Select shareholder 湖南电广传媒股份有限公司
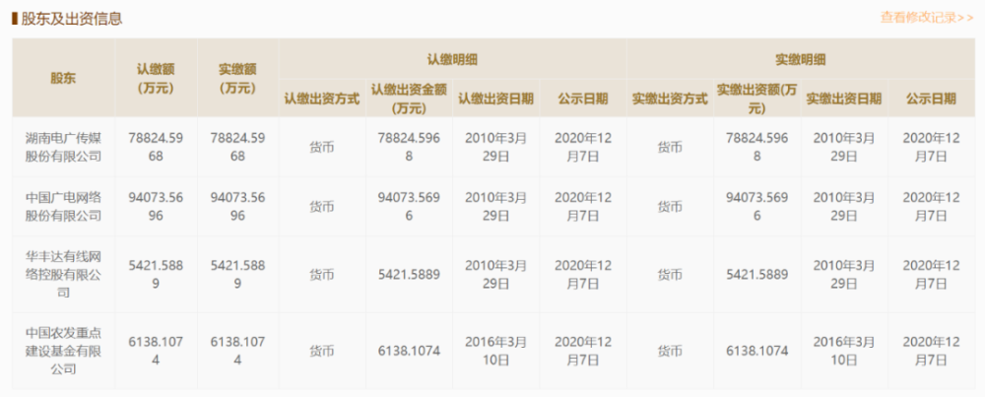 click(63, 147)
